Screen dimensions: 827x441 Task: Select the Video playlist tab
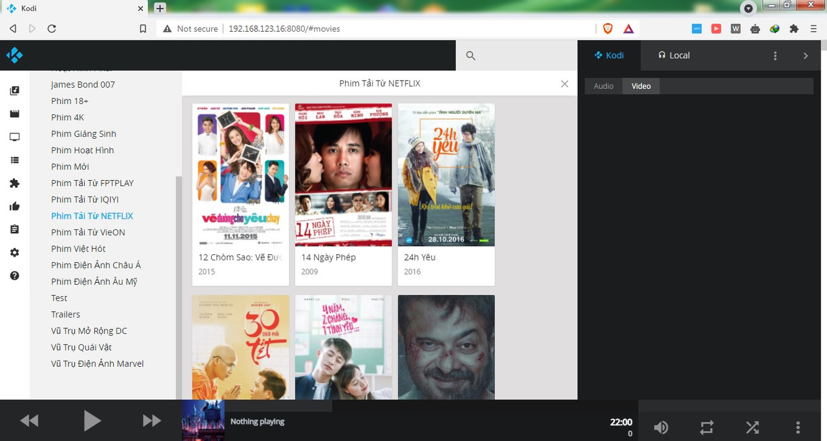(641, 86)
